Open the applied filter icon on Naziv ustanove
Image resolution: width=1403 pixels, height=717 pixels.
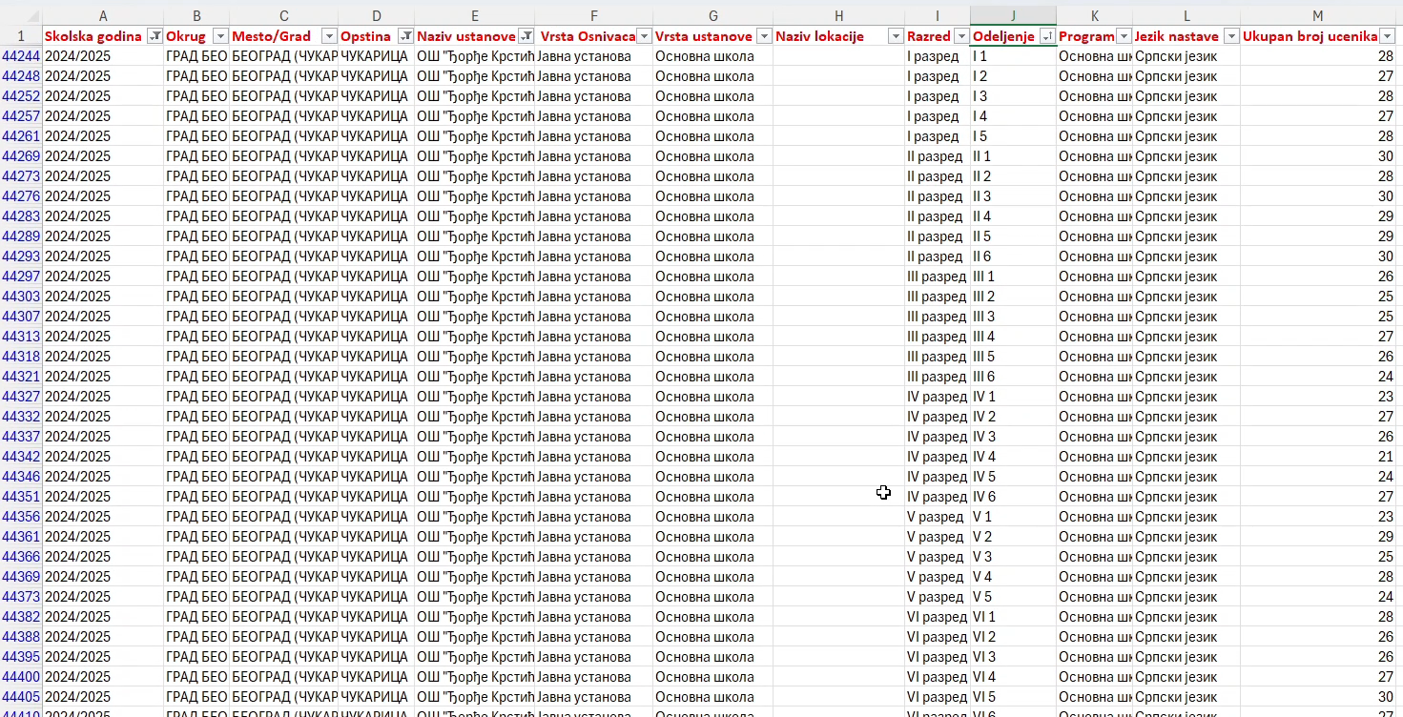click(x=526, y=36)
